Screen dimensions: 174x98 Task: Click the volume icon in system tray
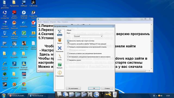[161, 96]
